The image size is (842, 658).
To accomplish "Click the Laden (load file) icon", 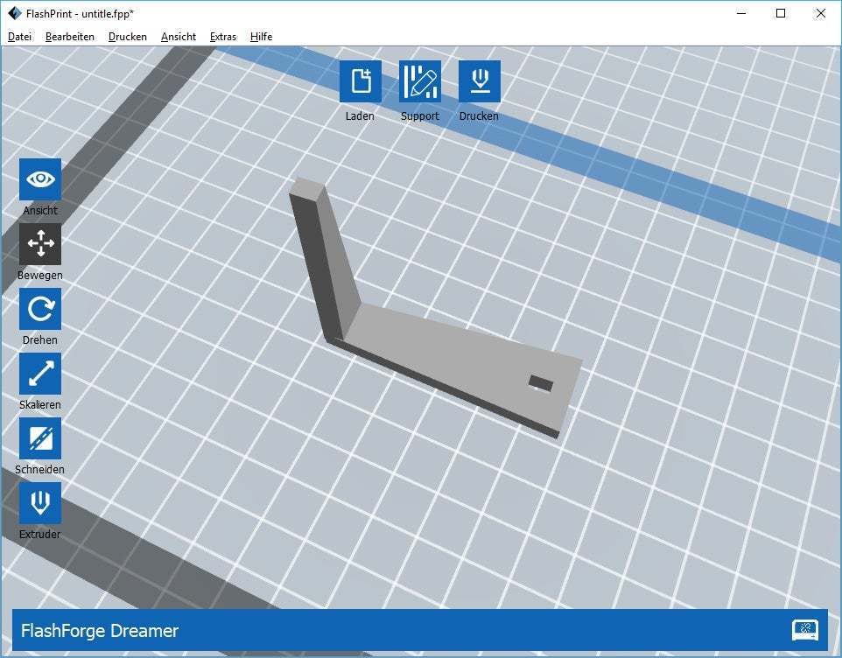I will [361, 81].
